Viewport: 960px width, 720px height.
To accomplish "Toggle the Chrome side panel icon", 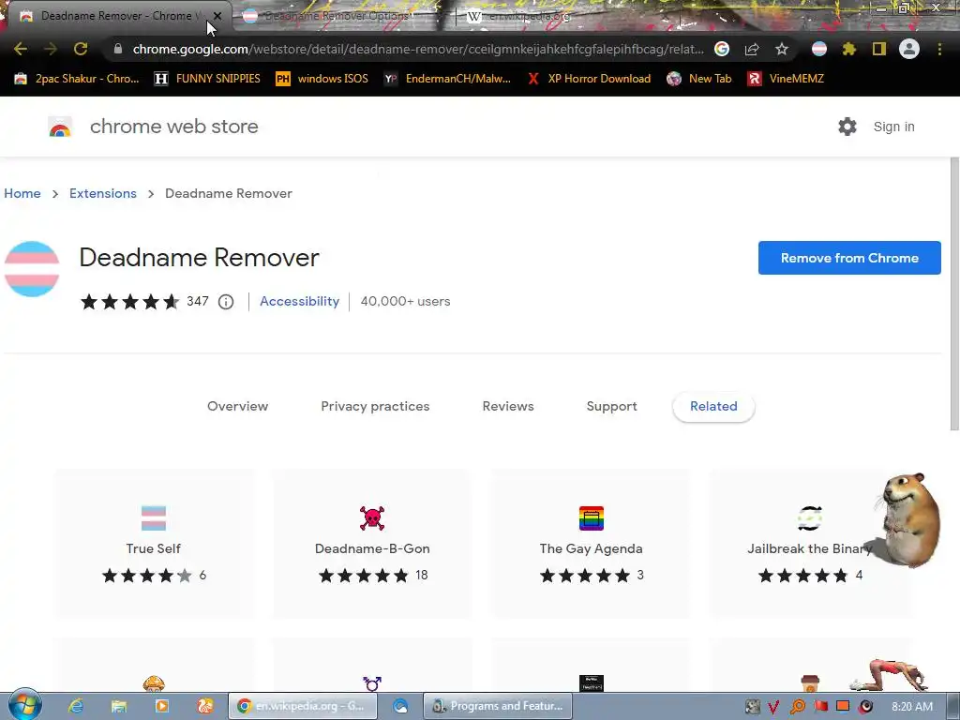I will pos(878,49).
